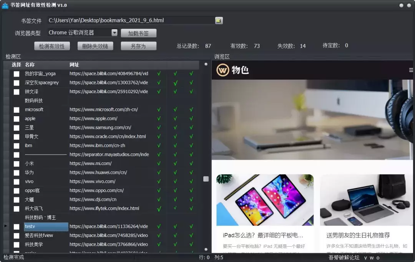Viewport: 415px width, 262px height.
Task: Tick the checkbox for 我的宇宙_yoga
Action: [17, 74]
